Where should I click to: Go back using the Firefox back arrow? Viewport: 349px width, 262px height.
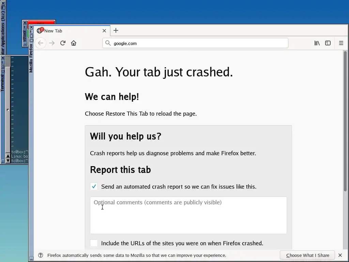pyautogui.click(x=41, y=43)
